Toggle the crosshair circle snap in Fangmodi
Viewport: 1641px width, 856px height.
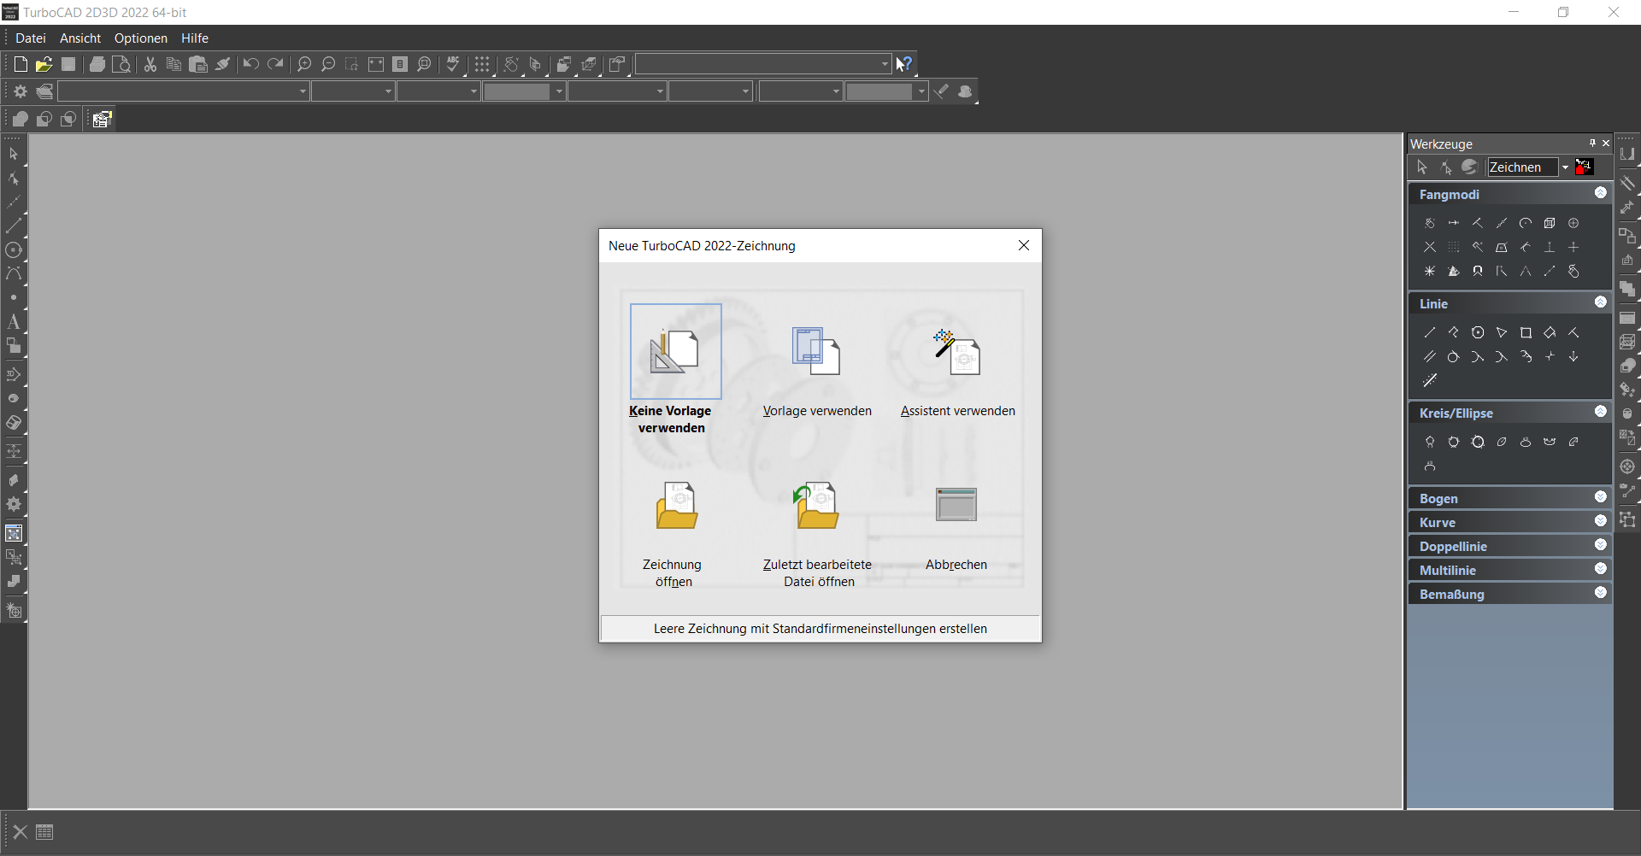click(x=1573, y=224)
